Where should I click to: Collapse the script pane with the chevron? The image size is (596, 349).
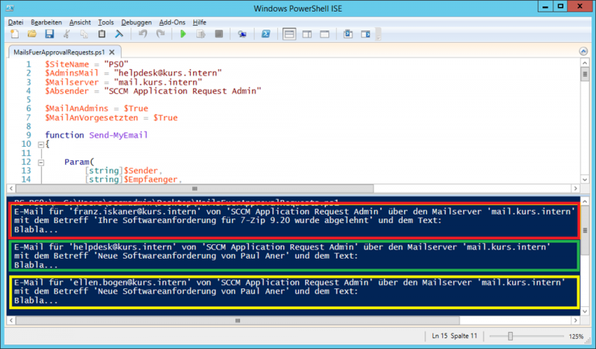point(583,51)
